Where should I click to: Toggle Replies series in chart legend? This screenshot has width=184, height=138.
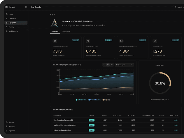(x=106, y=100)
